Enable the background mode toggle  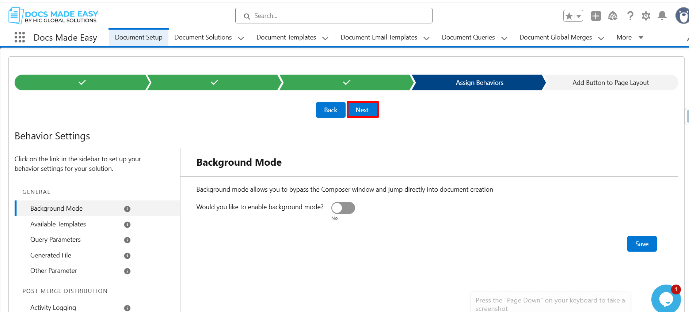pos(343,208)
